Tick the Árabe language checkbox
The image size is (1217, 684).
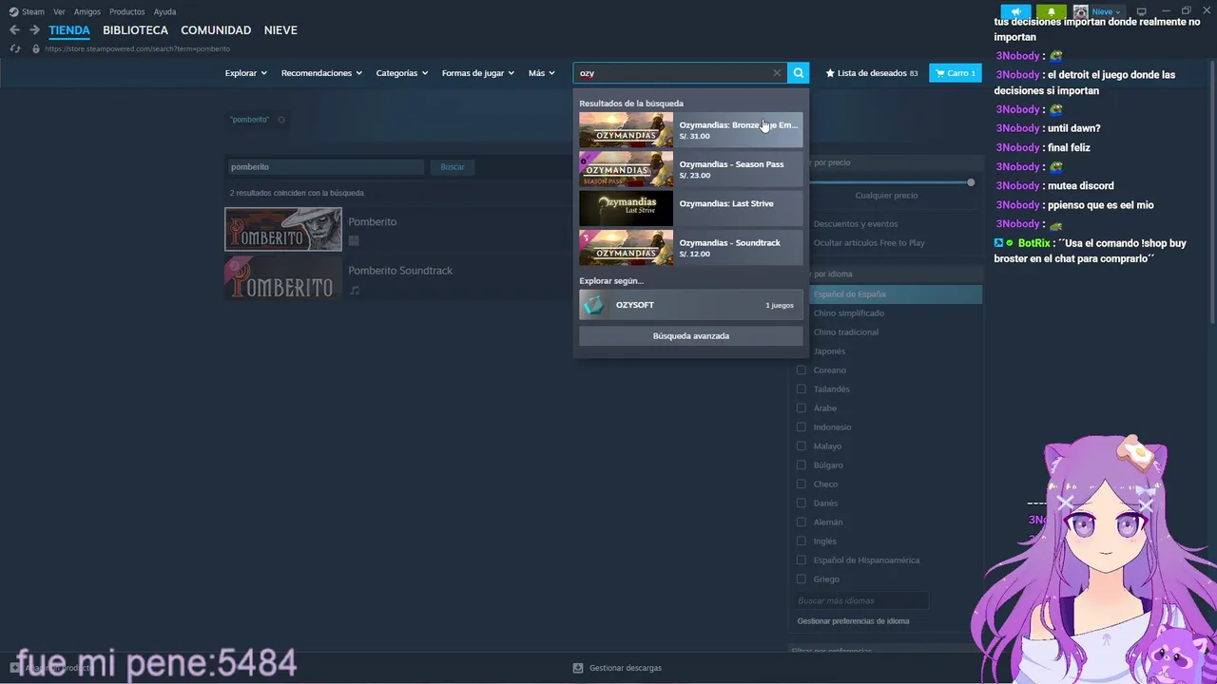(x=802, y=408)
